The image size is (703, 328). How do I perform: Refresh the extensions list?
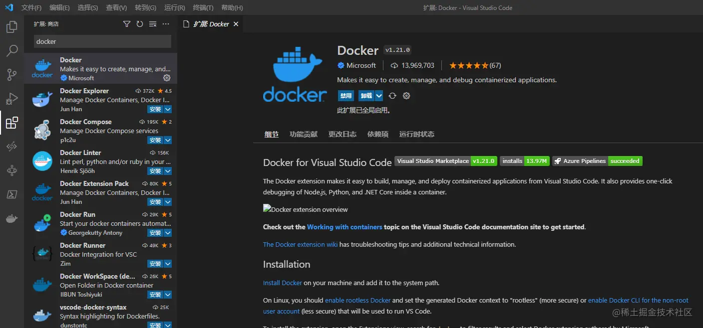[140, 24]
